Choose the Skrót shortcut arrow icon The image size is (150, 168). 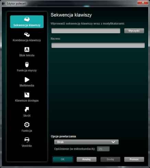pyautogui.click(x=27, y=110)
